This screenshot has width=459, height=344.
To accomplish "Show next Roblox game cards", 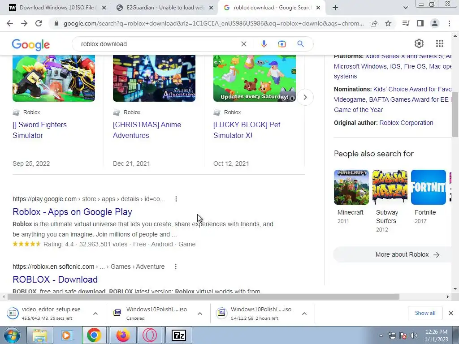I will tap(305, 97).
